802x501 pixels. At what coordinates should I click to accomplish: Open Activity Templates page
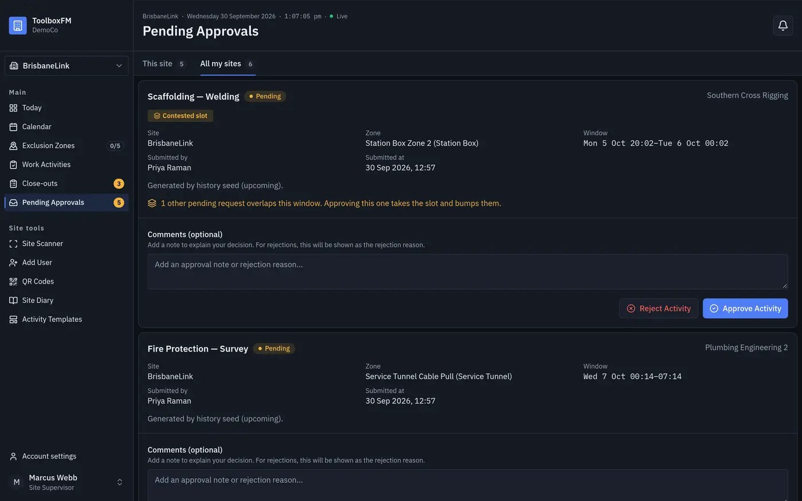coord(66,319)
